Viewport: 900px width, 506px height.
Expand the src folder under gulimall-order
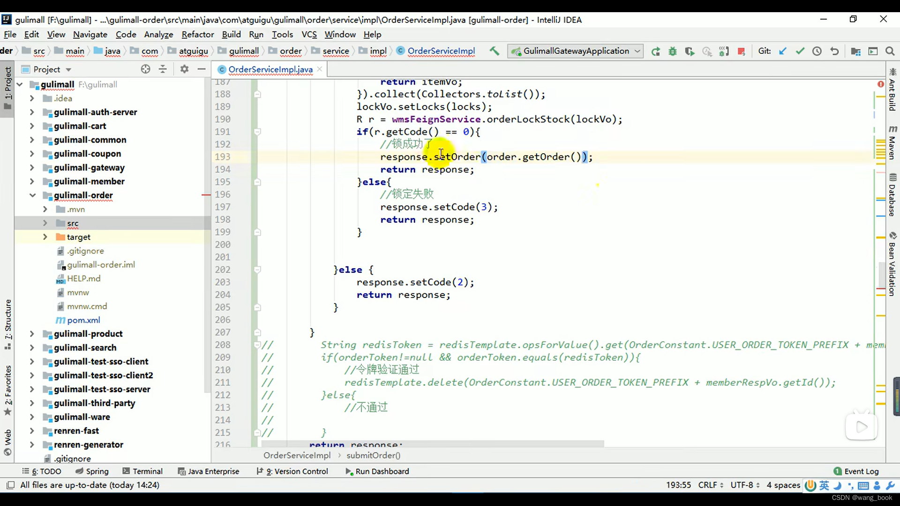(x=45, y=223)
